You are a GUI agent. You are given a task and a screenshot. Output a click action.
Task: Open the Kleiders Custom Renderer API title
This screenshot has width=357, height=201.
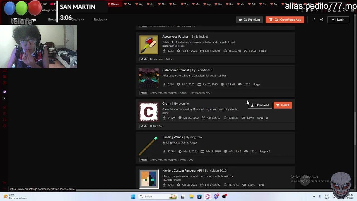click(182, 171)
